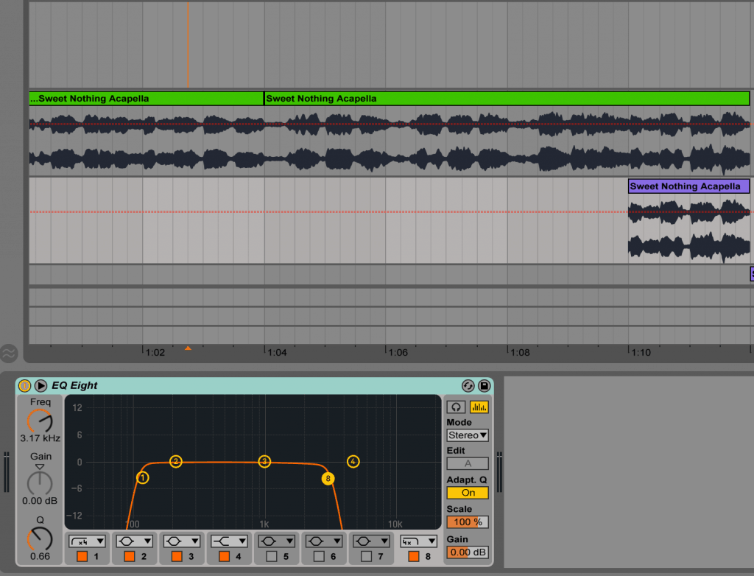The height and width of the screenshot is (576, 754).
Task: Click the Freq knob showing 3.17 kHz
Action: 40,421
